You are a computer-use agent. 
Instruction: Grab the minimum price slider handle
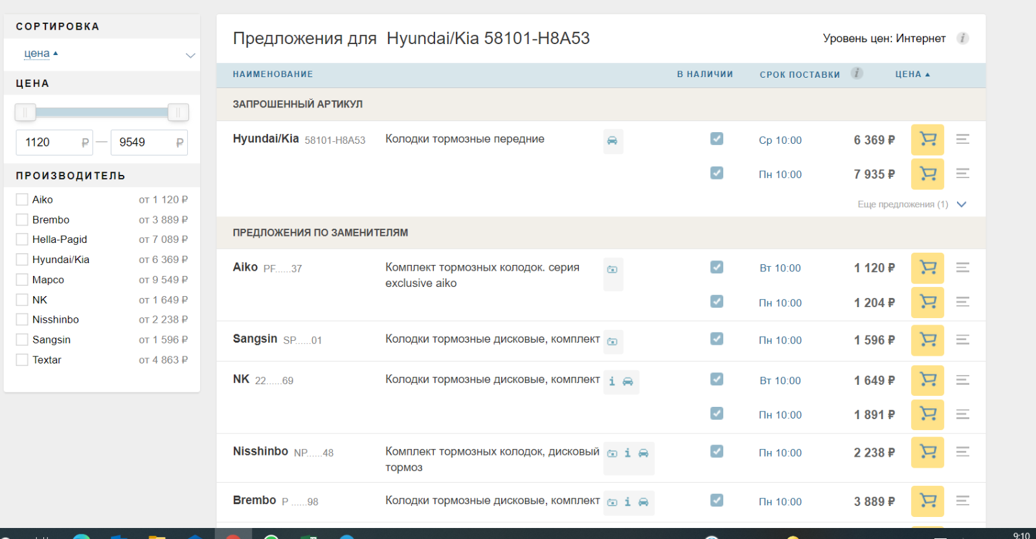pos(25,113)
